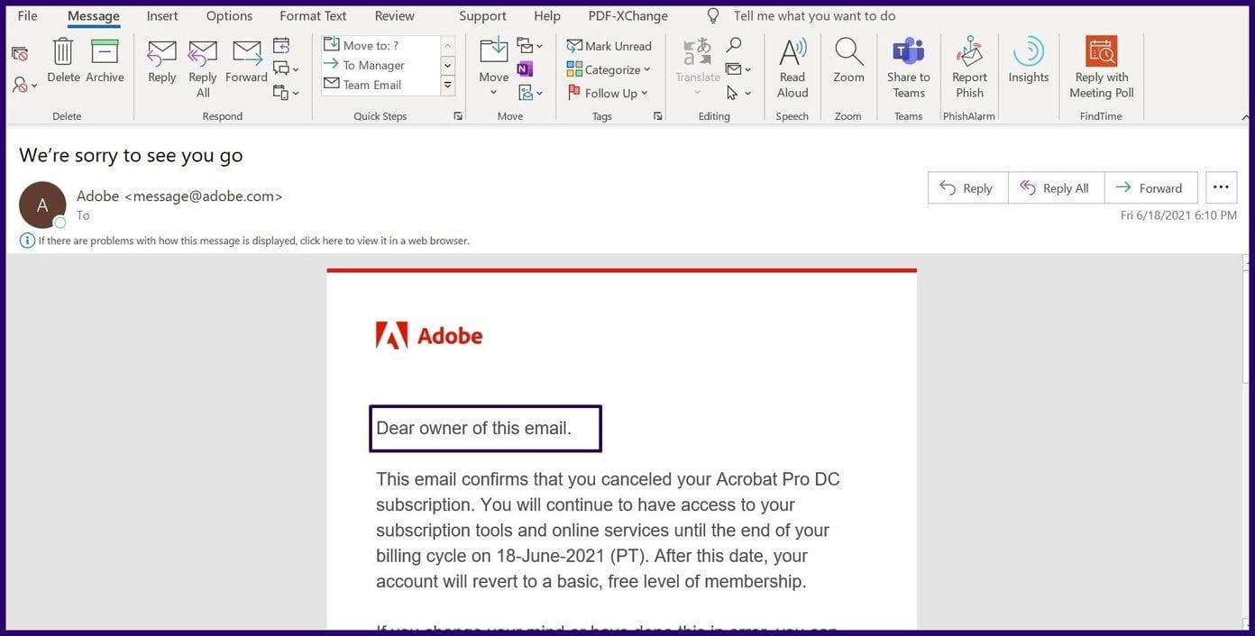Click Reply All button in message header
1255x636 pixels.
1056,187
